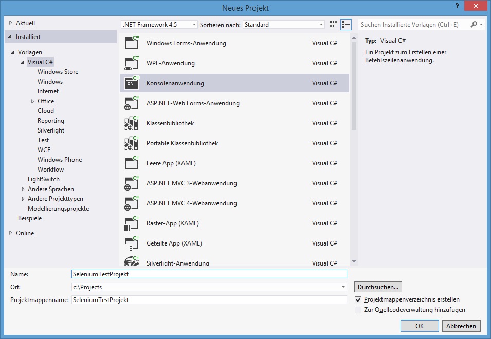
Task: Toggle Projektmappenverzeichnis erstellen checkbox
Action: 358,299
